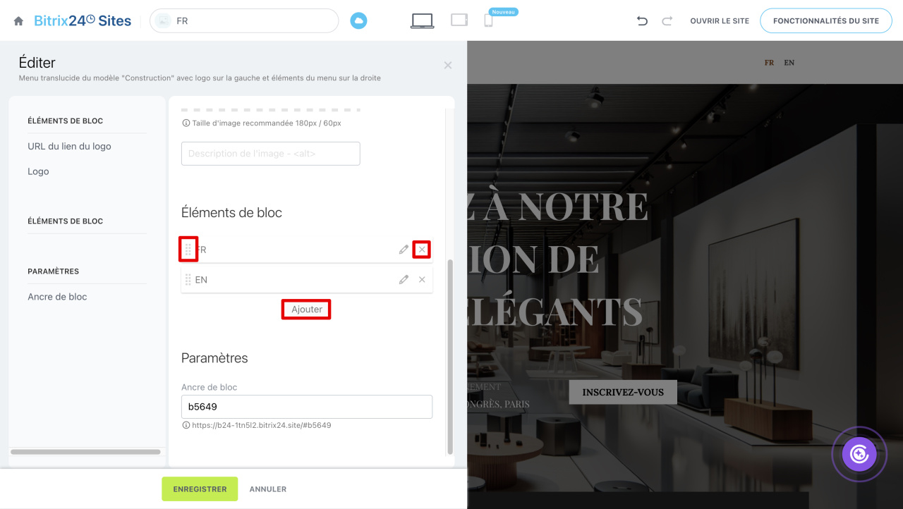Open the CoPilot assistant purple button
This screenshot has height=509, width=903.
[x=859, y=454]
